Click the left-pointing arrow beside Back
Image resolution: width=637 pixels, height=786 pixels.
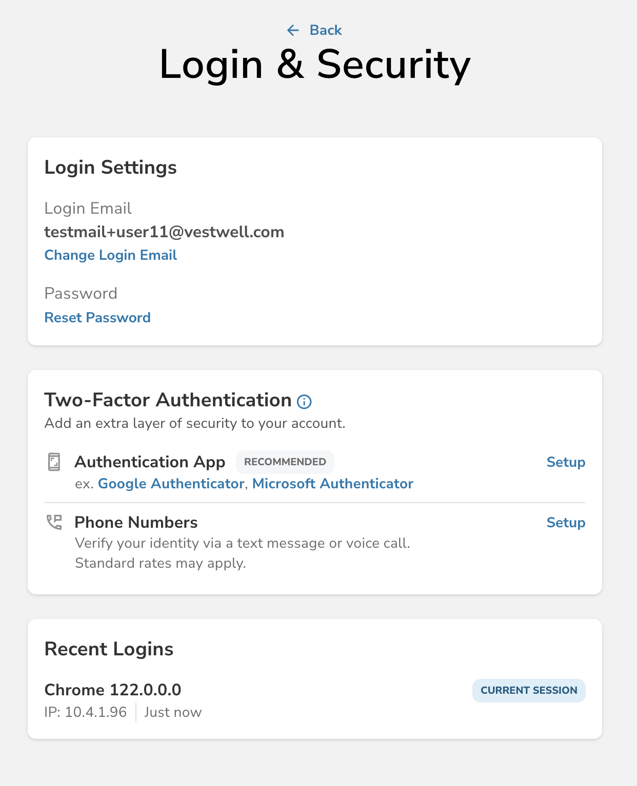293,30
